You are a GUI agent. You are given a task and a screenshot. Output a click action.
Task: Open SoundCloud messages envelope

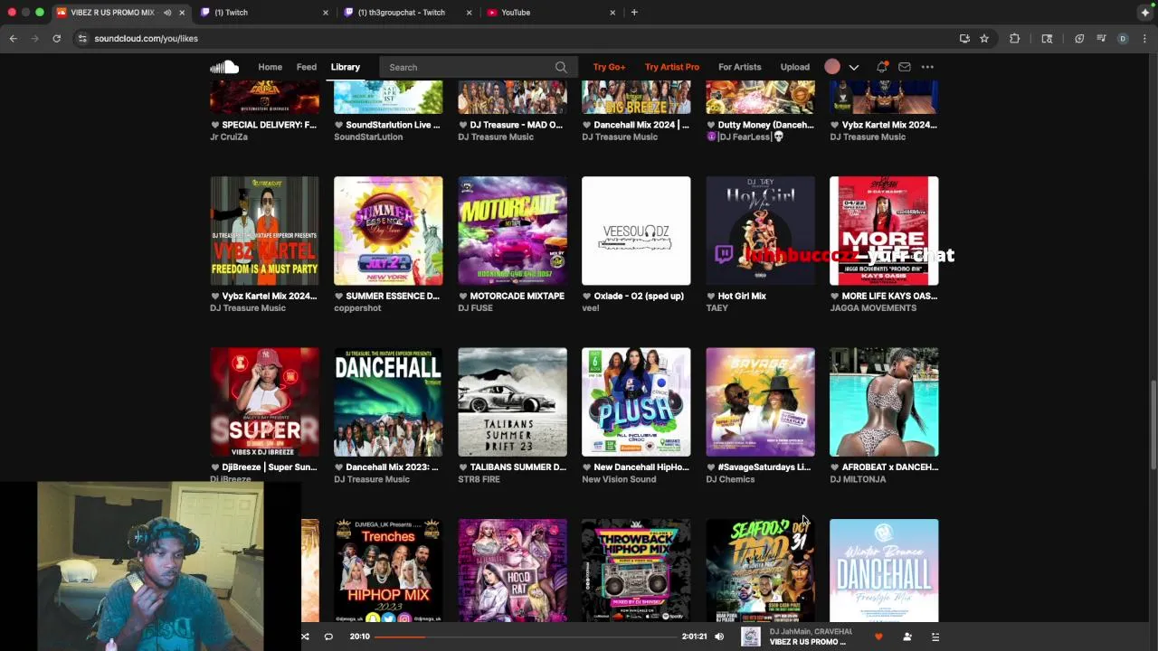click(905, 67)
